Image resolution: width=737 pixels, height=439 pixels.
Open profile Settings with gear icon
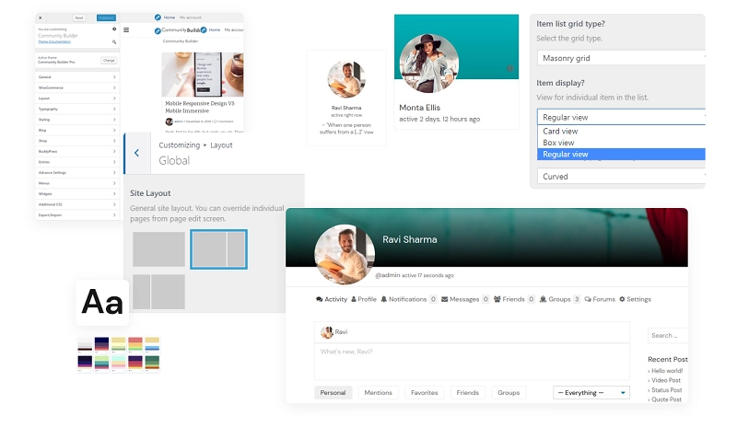point(635,299)
